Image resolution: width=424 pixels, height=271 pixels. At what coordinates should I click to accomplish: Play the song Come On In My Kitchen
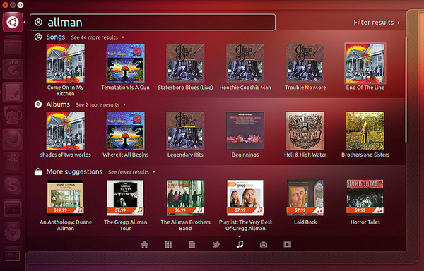pyautogui.click(x=66, y=70)
